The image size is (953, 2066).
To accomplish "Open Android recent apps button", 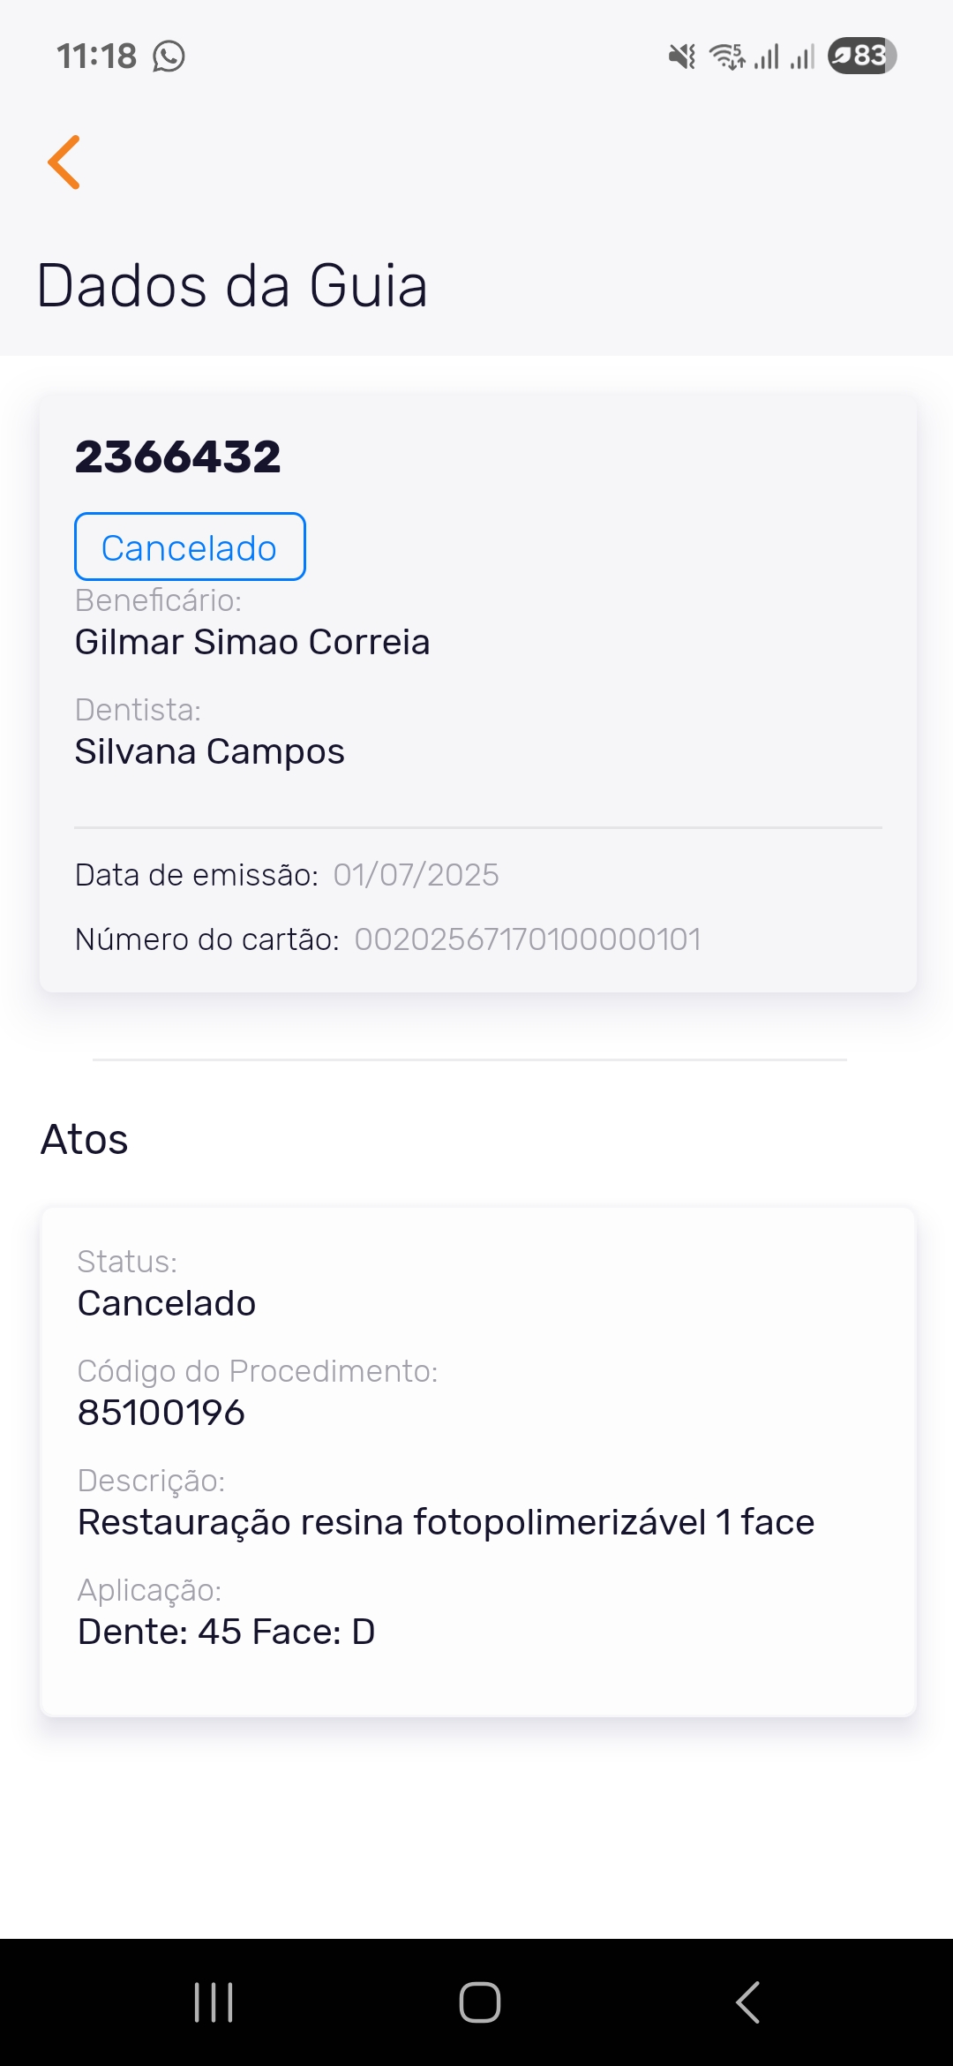I will pyautogui.click(x=214, y=2002).
